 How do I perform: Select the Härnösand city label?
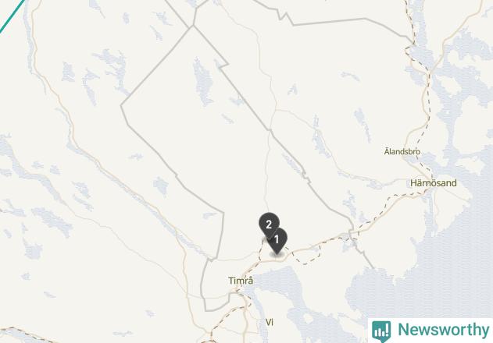(x=434, y=183)
